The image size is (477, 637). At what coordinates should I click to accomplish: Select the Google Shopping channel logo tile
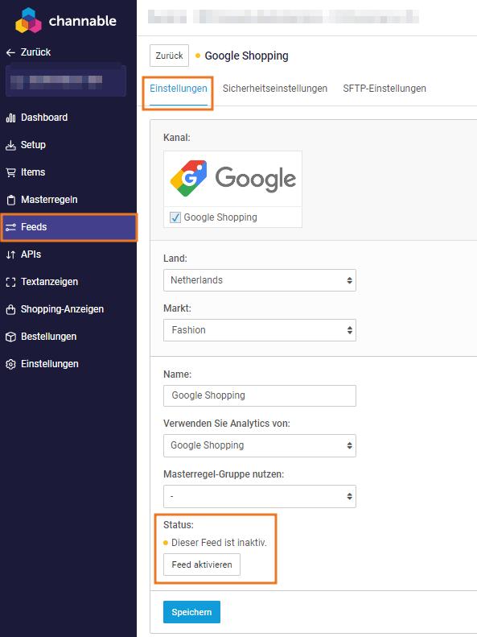tap(232, 179)
